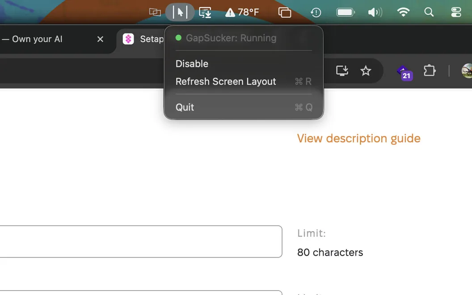Check the battery status icon
The height and width of the screenshot is (295, 472).
pos(346,13)
